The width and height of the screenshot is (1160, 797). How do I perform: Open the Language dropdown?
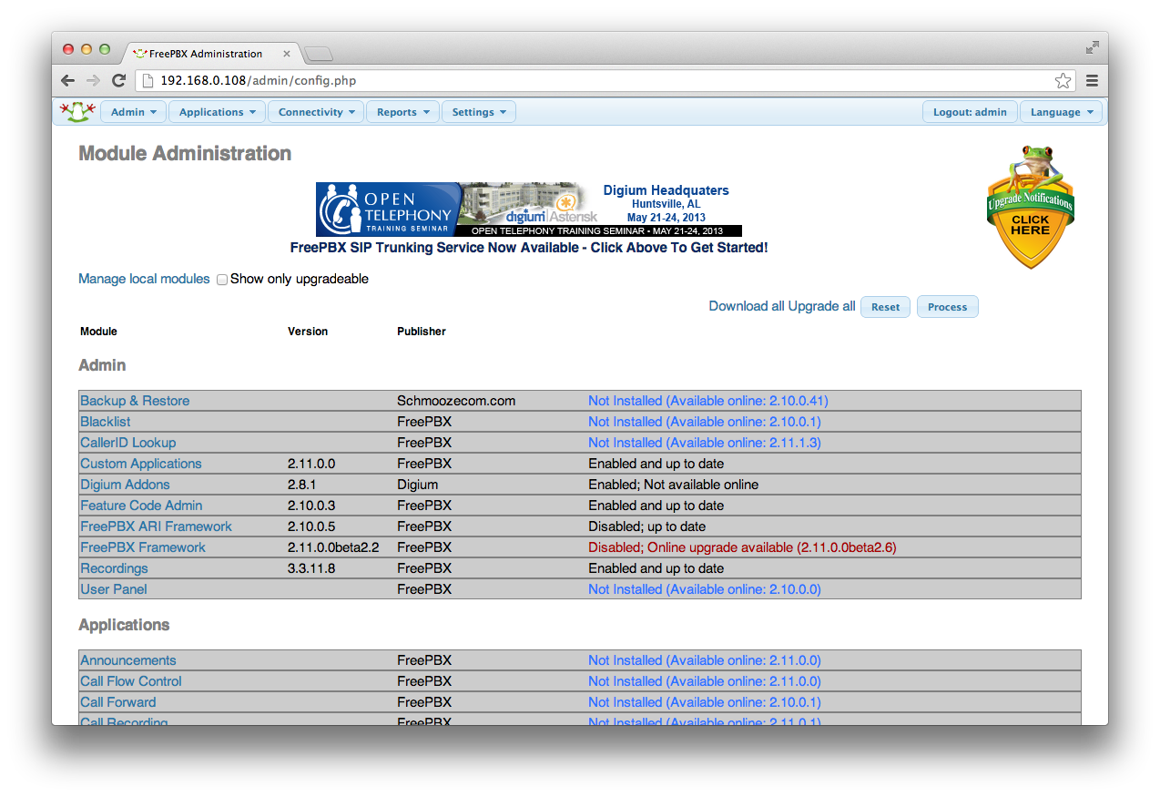click(x=1062, y=112)
